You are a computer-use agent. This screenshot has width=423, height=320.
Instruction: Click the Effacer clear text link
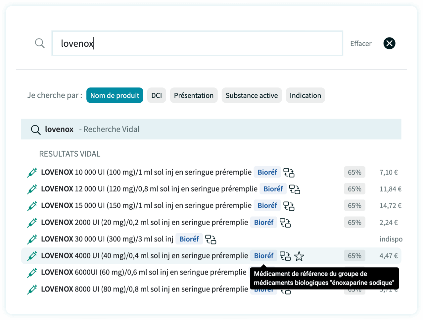361,43
